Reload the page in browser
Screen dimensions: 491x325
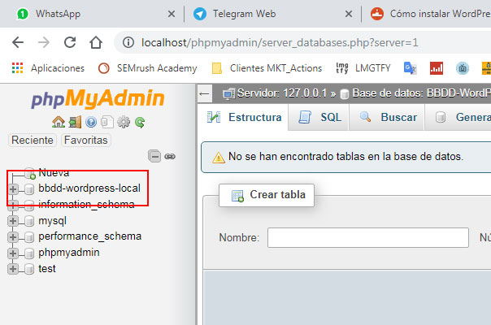click(x=70, y=42)
